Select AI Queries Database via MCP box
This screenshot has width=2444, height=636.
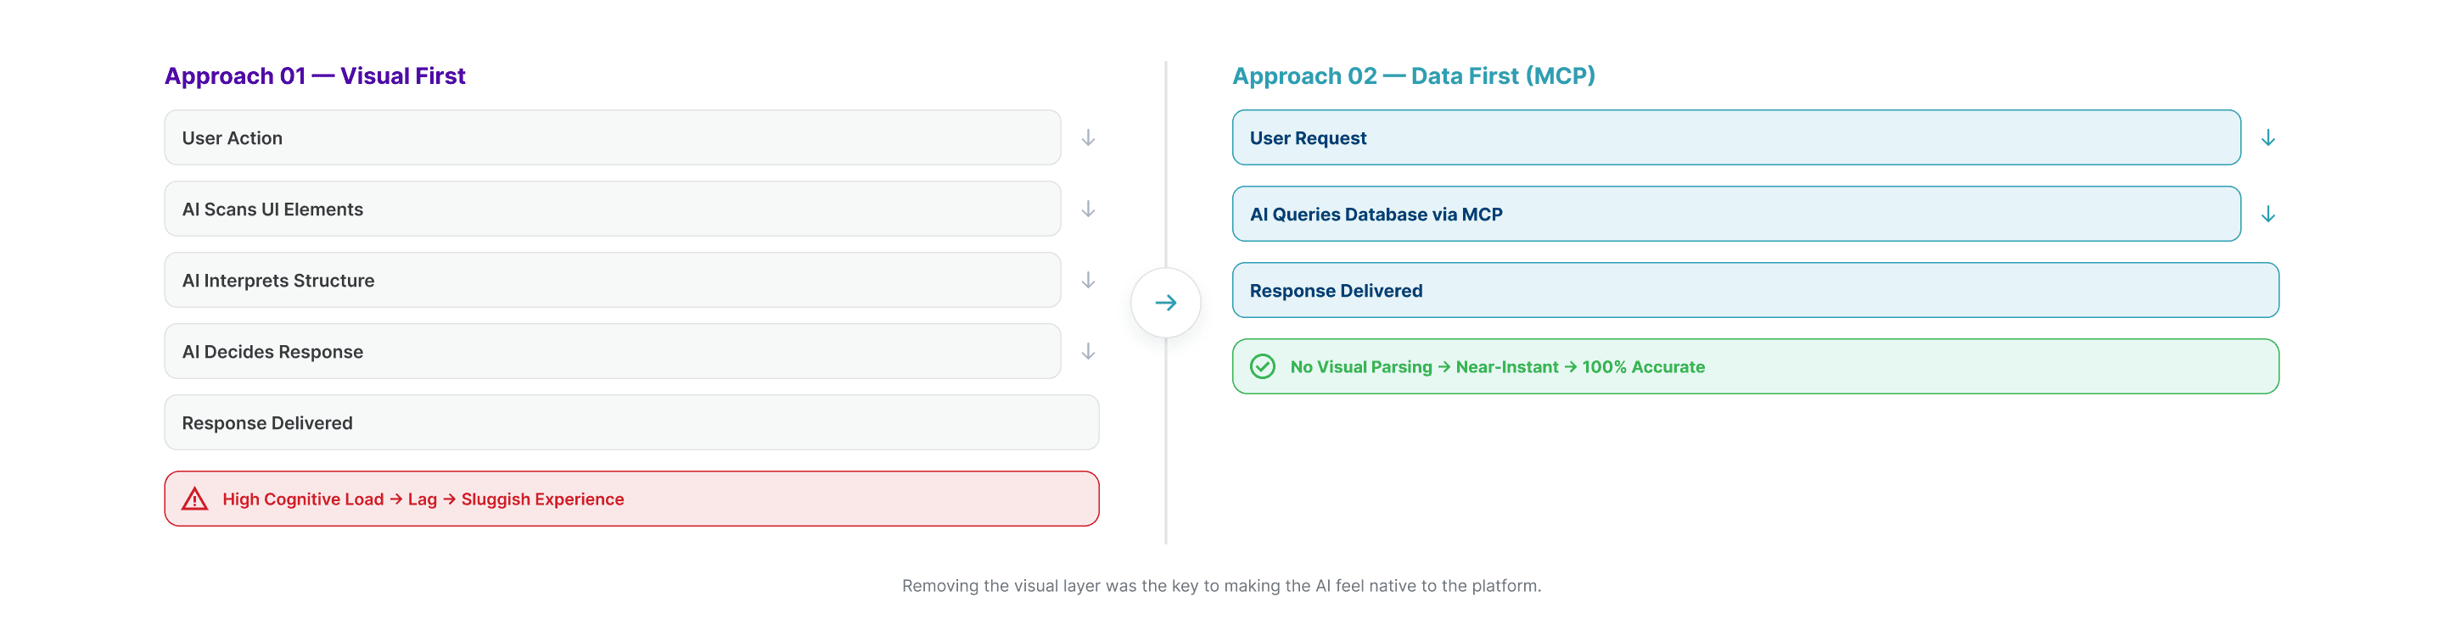click(x=1736, y=215)
